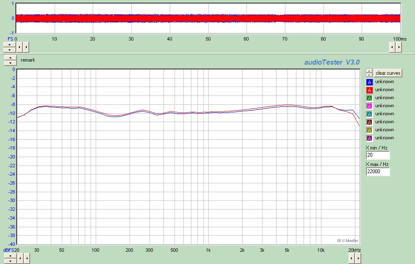Shift waveform time axis end right at 100ms

(399, 46)
